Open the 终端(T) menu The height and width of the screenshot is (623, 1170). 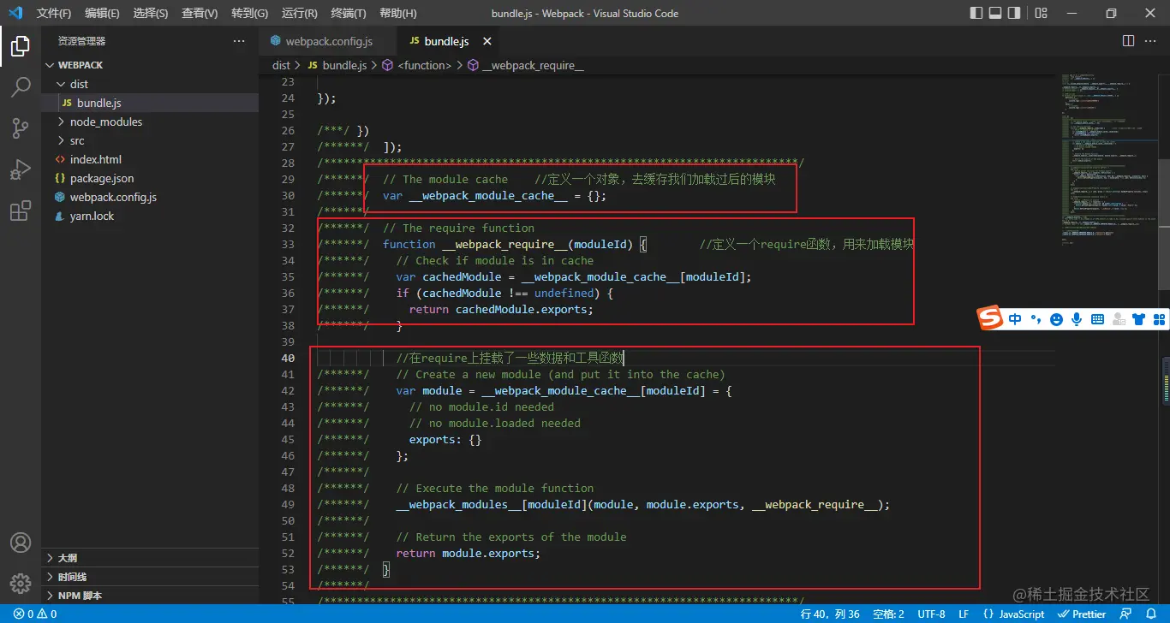point(348,13)
